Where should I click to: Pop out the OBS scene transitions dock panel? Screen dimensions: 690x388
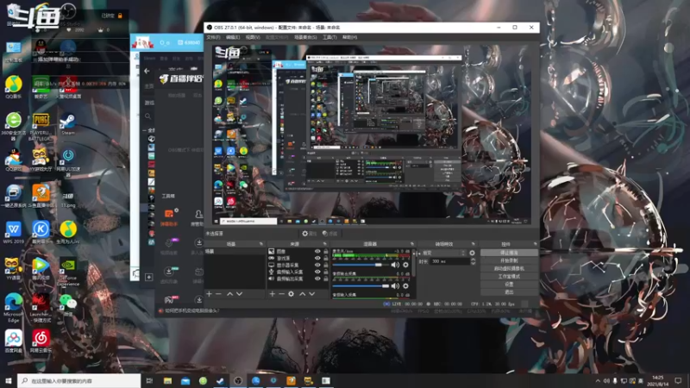474,244
